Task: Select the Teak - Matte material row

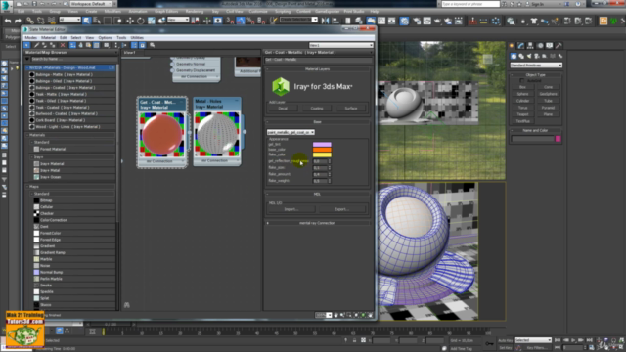Action: click(72, 94)
